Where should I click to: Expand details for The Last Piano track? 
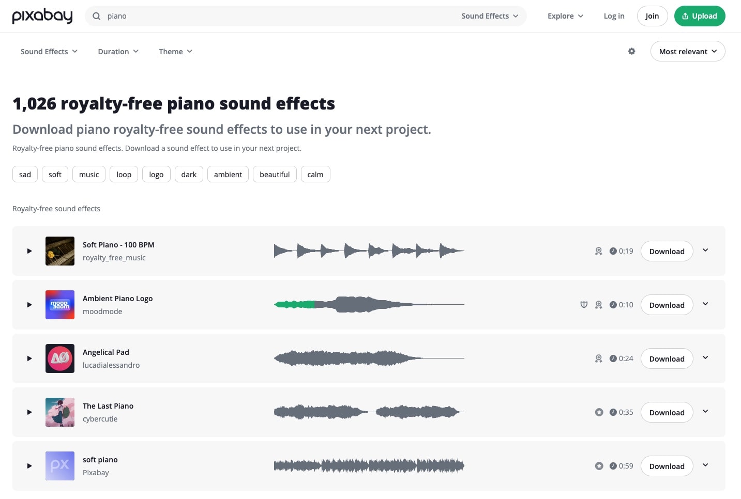(x=705, y=412)
